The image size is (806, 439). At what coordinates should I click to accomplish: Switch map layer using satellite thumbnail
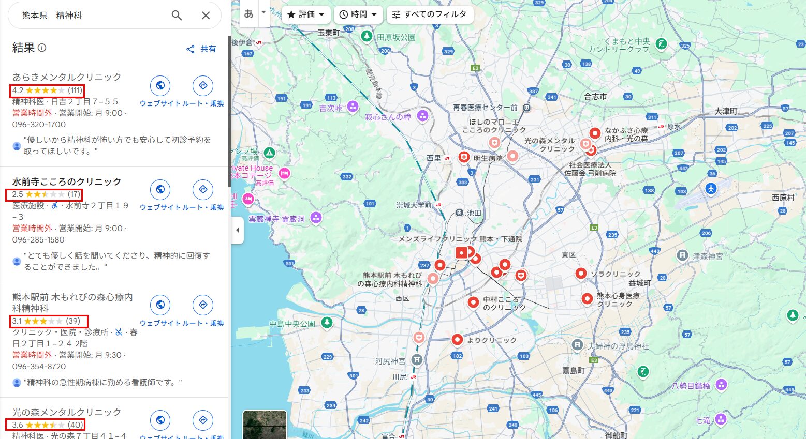click(265, 425)
